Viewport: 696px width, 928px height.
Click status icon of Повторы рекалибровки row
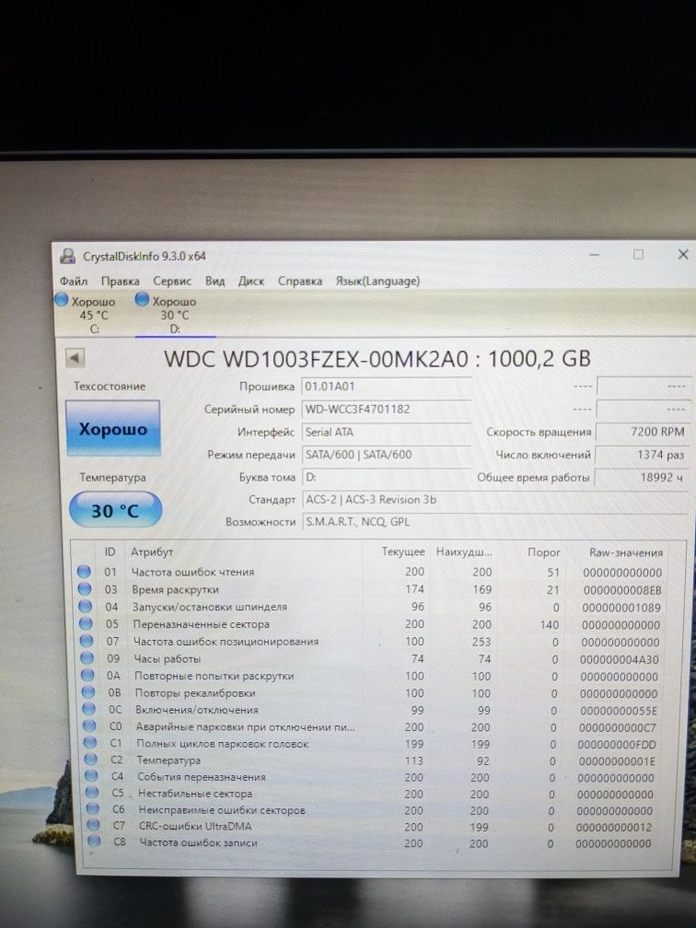click(x=88, y=692)
